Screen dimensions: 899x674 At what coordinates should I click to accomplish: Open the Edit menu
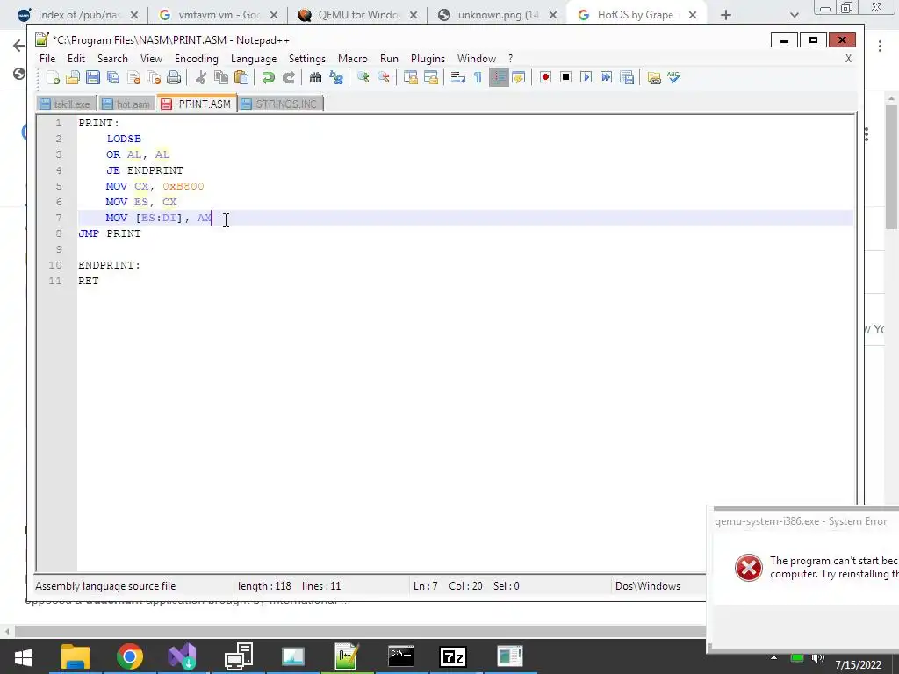(x=76, y=59)
